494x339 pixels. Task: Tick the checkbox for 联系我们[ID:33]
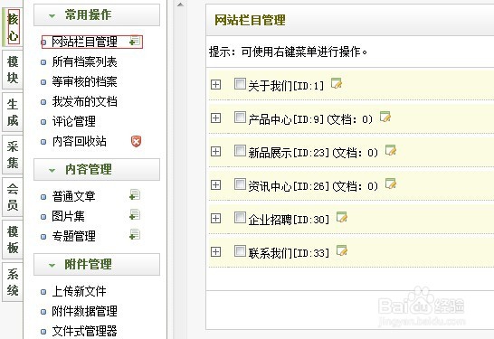(240, 251)
